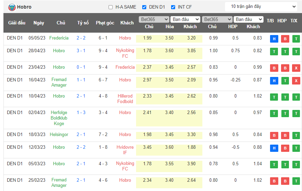The image size is (302, 191).
Task: Expand the second 'Ban đầu' dropdown
Action: 248,20
